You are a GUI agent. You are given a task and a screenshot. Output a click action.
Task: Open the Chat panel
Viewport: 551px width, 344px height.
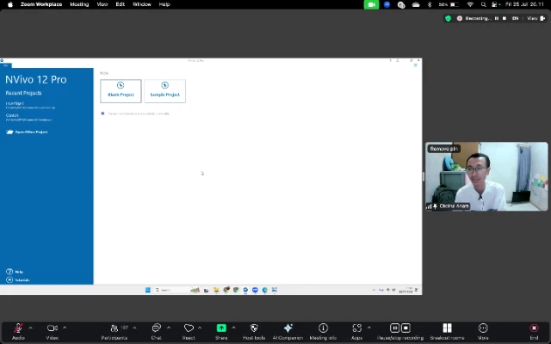(157, 331)
